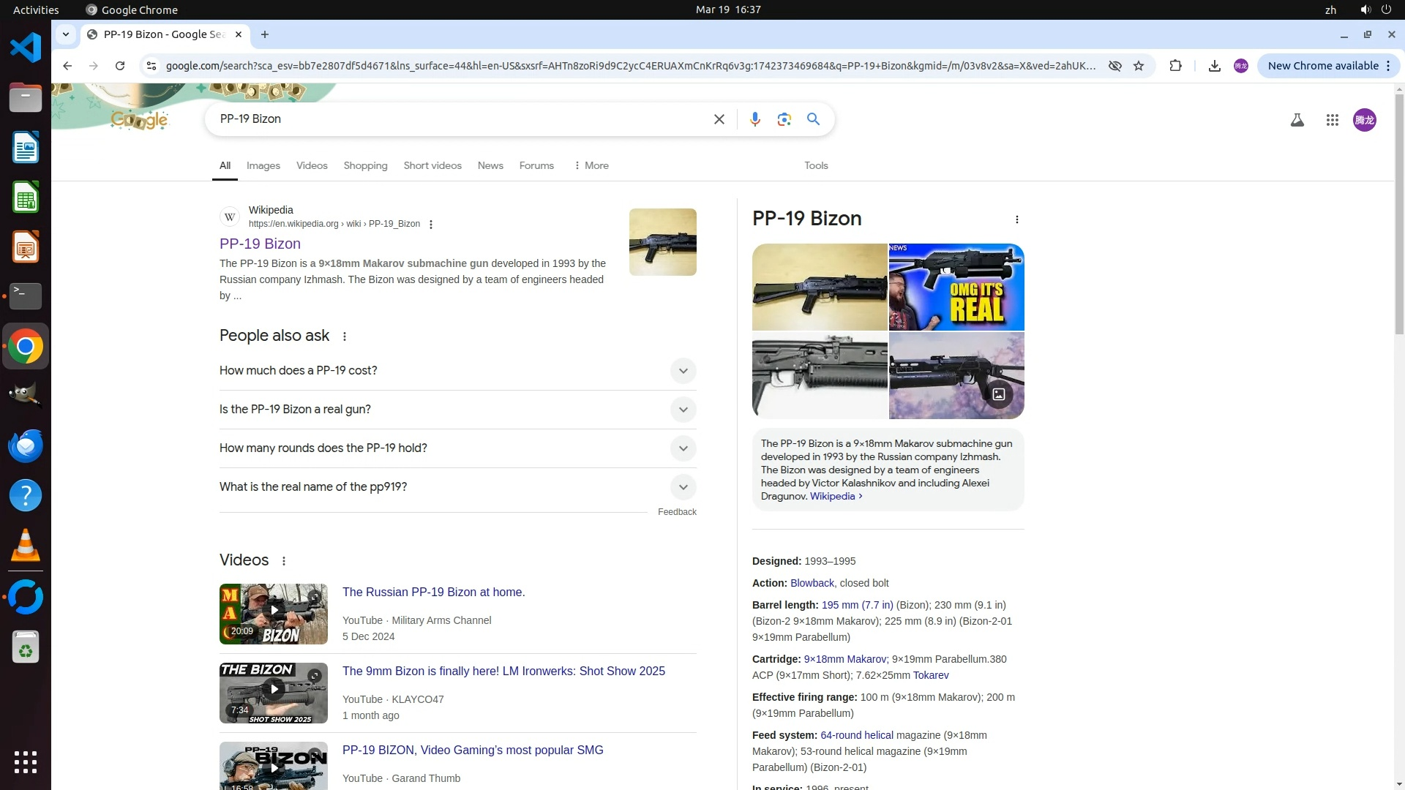Image resolution: width=1405 pixels, height=790 pixels.
Task: Toggle third-party cookie eye icon
Action: [x=1114, y=66]
